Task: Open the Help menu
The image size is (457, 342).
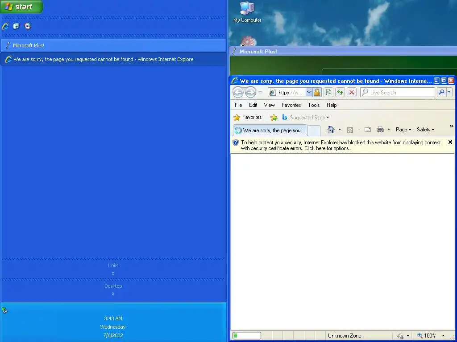Action: (x=332, y=105)
